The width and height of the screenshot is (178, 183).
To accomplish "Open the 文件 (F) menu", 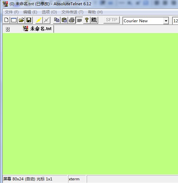I will point(12,12).
